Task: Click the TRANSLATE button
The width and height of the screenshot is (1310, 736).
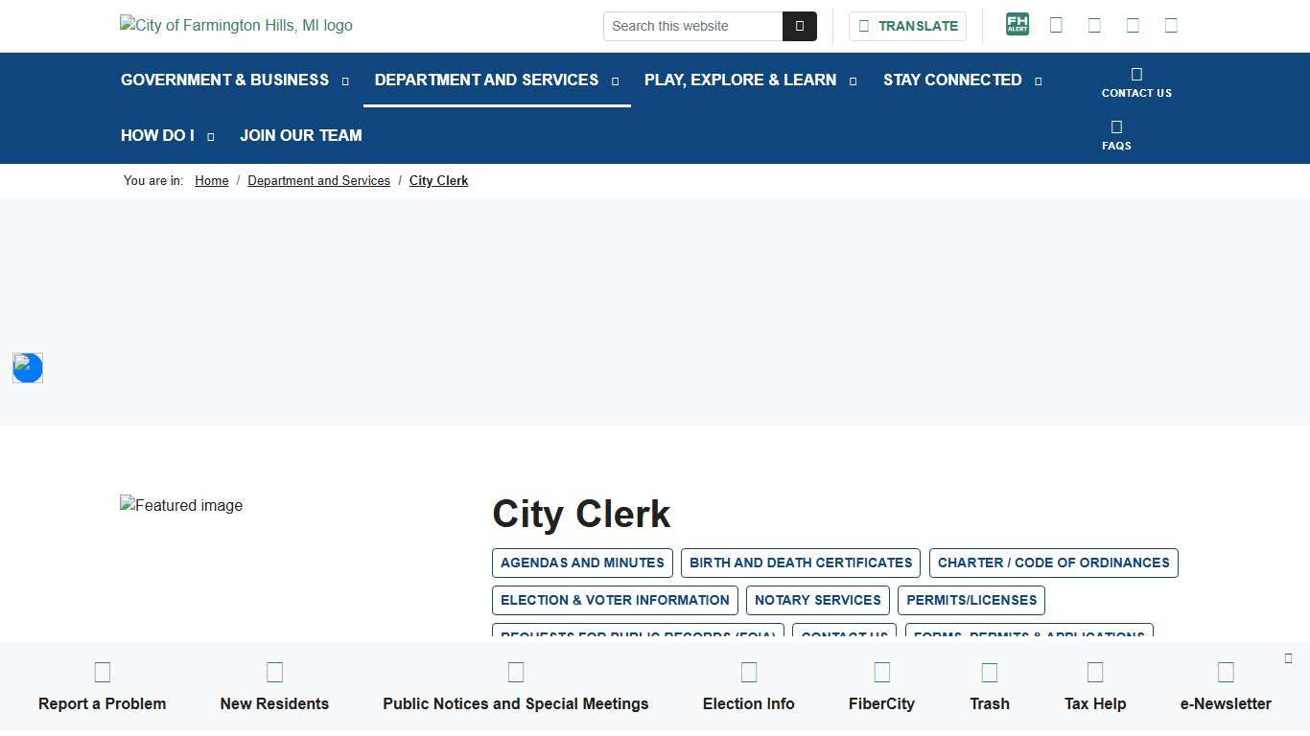Action: coord(906,26)
